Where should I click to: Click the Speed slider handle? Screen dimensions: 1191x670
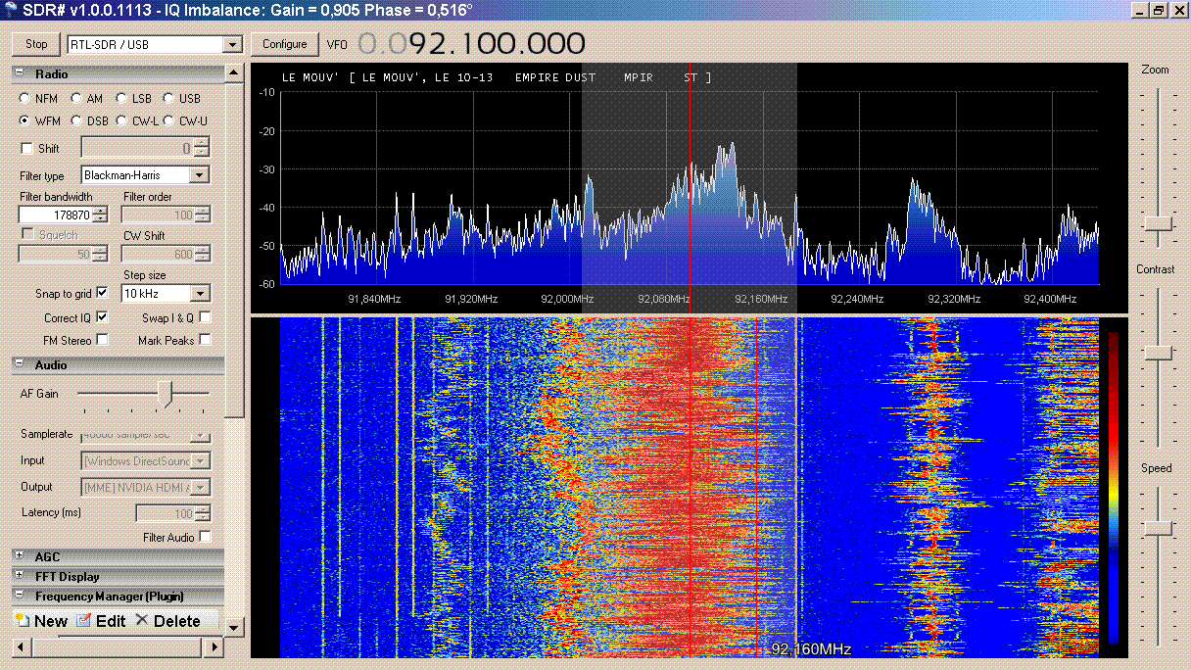[1158, 528]
